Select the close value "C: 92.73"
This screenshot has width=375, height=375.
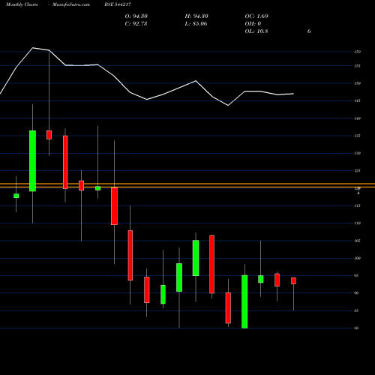pos(136,24)
